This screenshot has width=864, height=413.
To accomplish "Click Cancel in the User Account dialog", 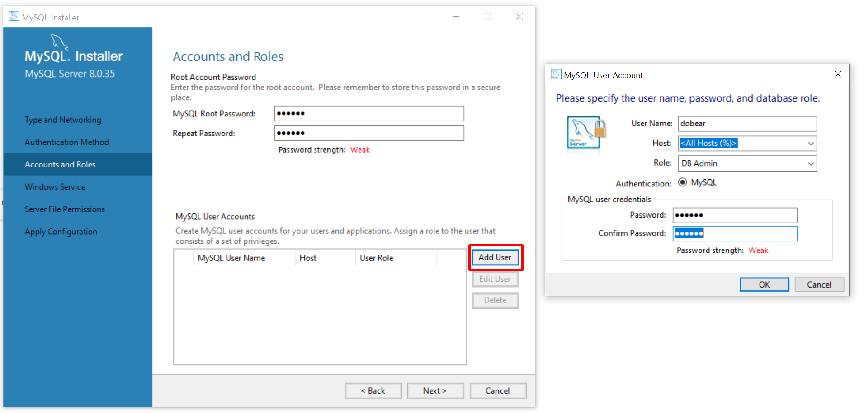I will point(819,284).
